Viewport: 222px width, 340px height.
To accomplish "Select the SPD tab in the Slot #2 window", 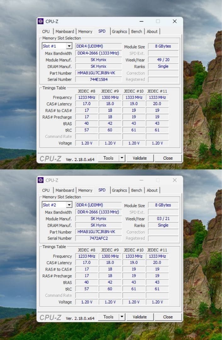I will (x=102, y=190).
